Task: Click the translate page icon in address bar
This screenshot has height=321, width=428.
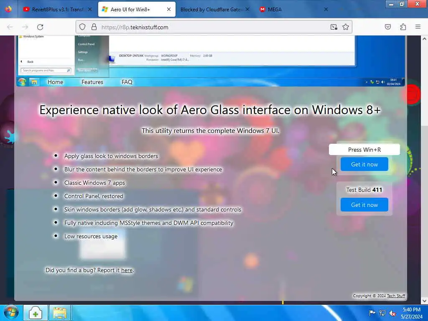Action: click(x=334, y=27)
